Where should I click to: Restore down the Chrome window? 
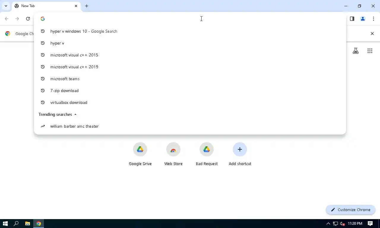[360, 6]
